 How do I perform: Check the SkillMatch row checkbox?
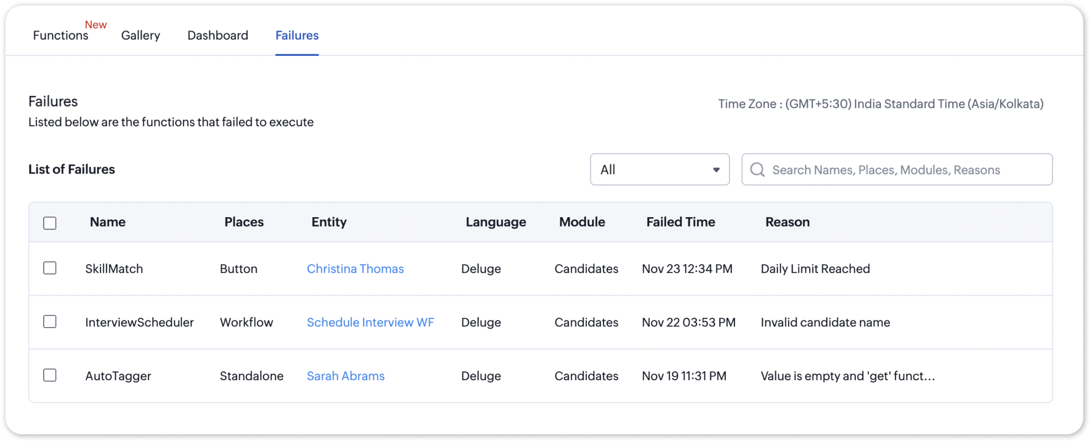[50, 268]
